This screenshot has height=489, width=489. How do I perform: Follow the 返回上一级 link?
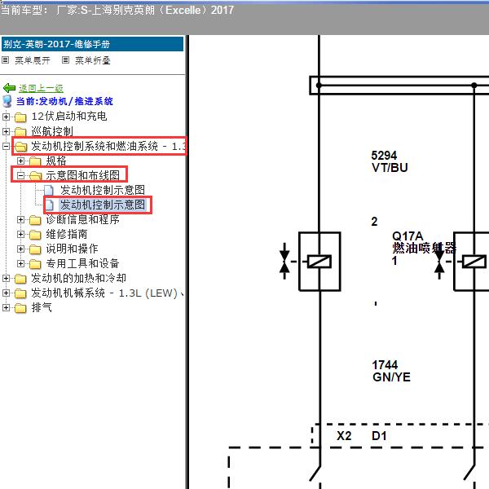pyautogui.click(x=41, y=88)
